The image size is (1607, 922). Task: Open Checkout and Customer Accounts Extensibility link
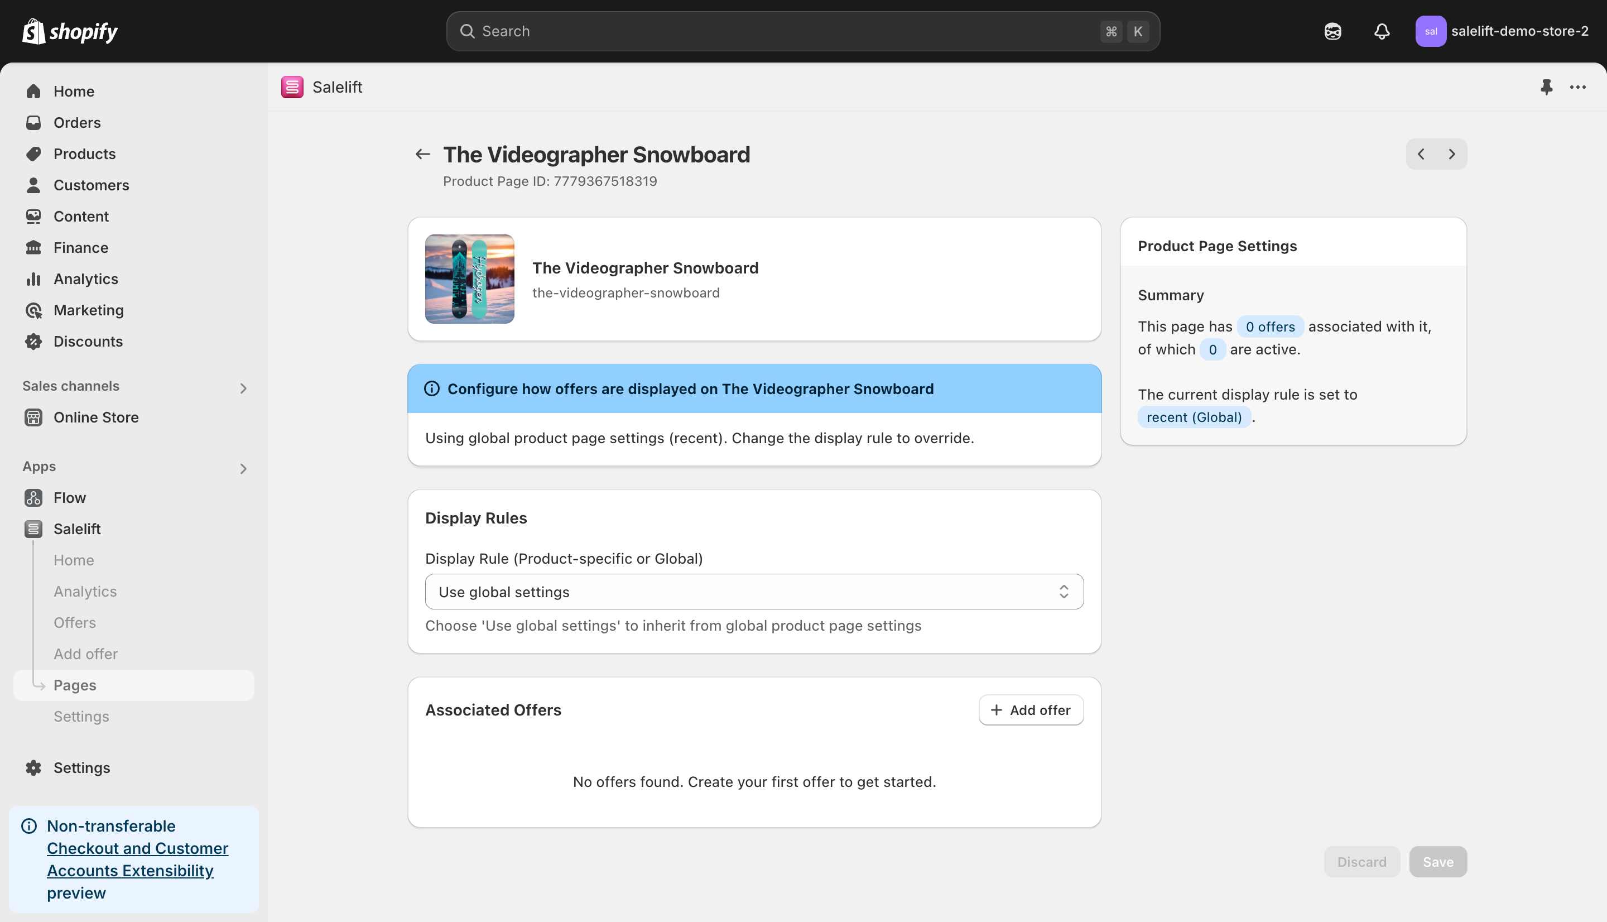[137, 859]
